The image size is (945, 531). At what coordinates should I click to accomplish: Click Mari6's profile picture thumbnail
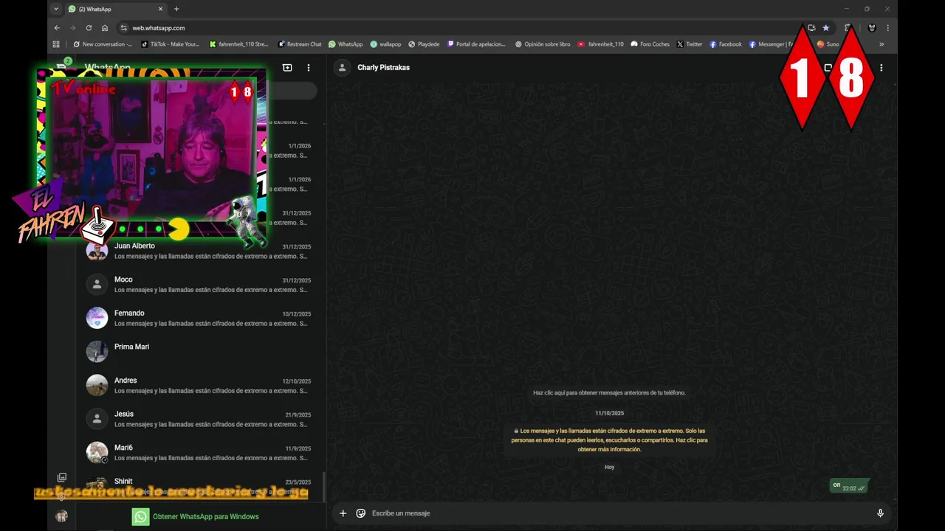click(97, 452)
